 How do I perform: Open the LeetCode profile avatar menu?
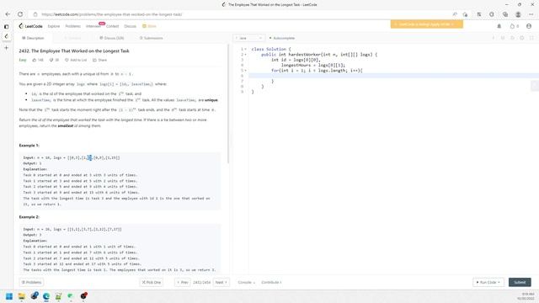coord(529,26)
